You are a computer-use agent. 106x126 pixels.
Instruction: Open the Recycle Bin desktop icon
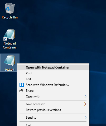[x=10, y=8]
